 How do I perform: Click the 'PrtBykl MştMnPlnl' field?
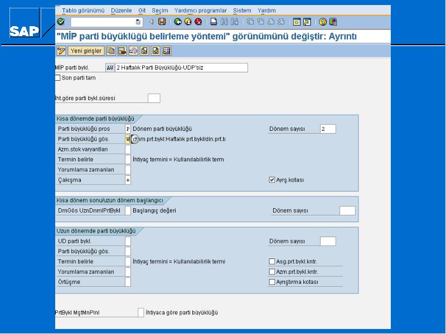141,313
